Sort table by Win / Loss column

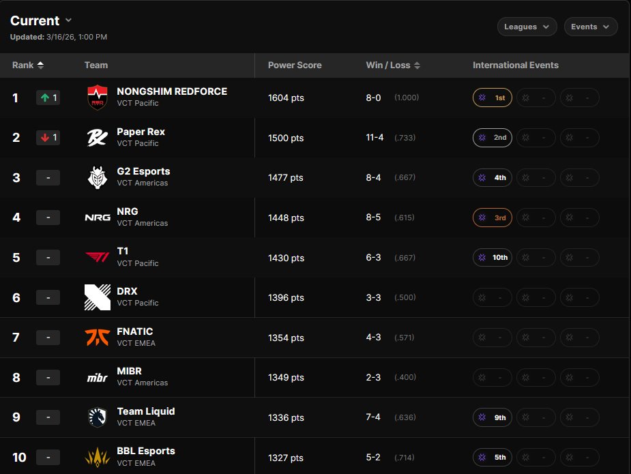coord(393,65)
